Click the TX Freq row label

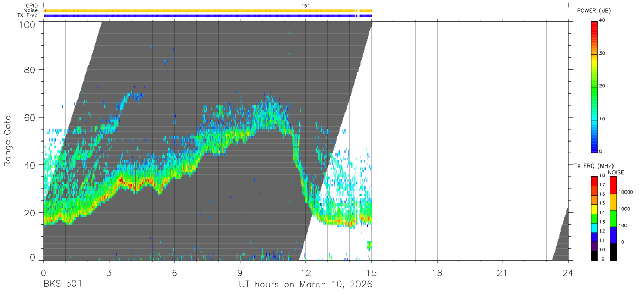coord(28,16)
